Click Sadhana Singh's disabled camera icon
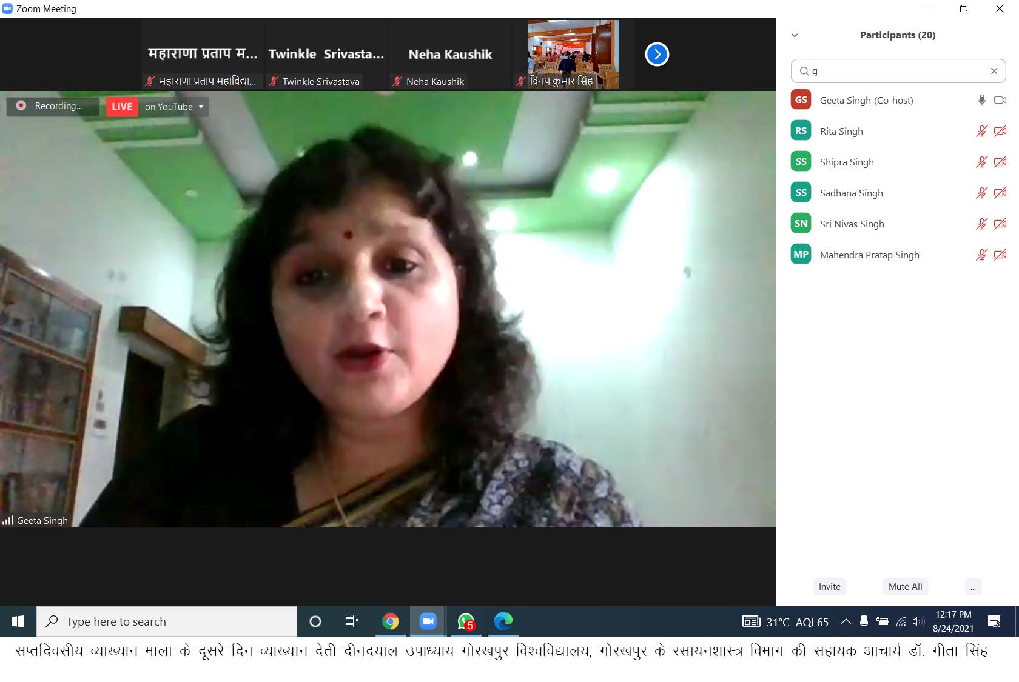Image resolution: width=1019 pixels, height=682 pixels. point(1000,193)
